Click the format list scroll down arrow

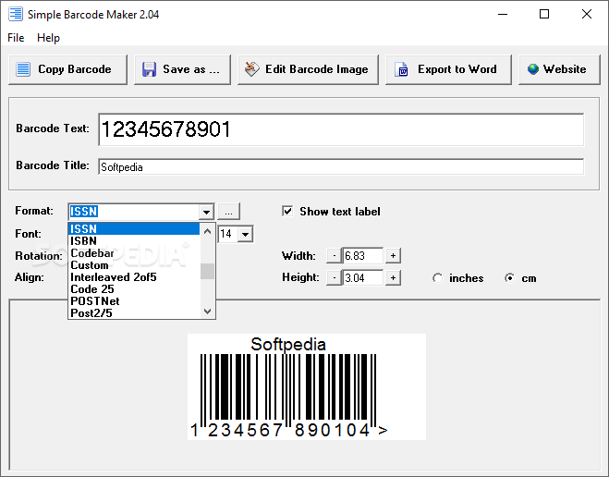click(x=207, y=312)
